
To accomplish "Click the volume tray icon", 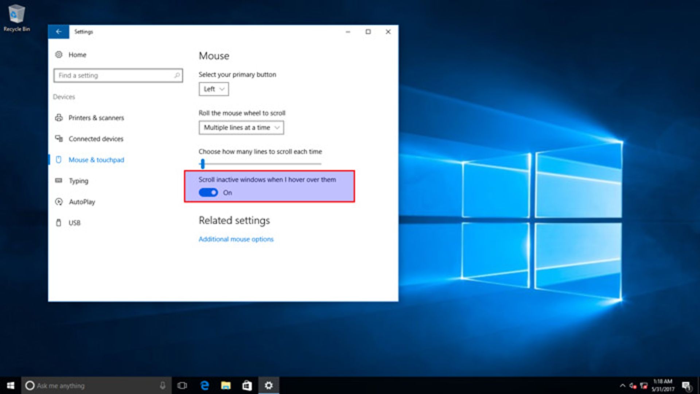I will pos(633,386).
